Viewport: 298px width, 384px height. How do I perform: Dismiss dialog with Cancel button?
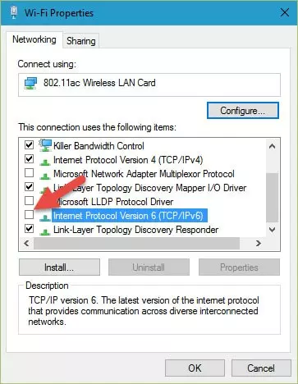pyautogui.click(x=261, y=368)
